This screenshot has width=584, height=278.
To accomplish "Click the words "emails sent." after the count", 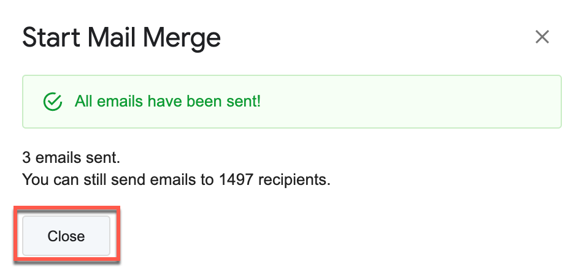I will tap(77, 158).
